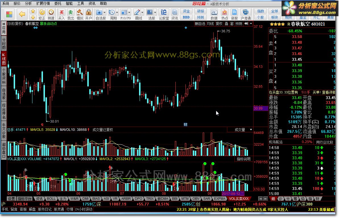The height and width of the screenshot is (218, 339).
Task: Click left scroll arrow beside 细 tab
Action: click(x=261, y=199)
